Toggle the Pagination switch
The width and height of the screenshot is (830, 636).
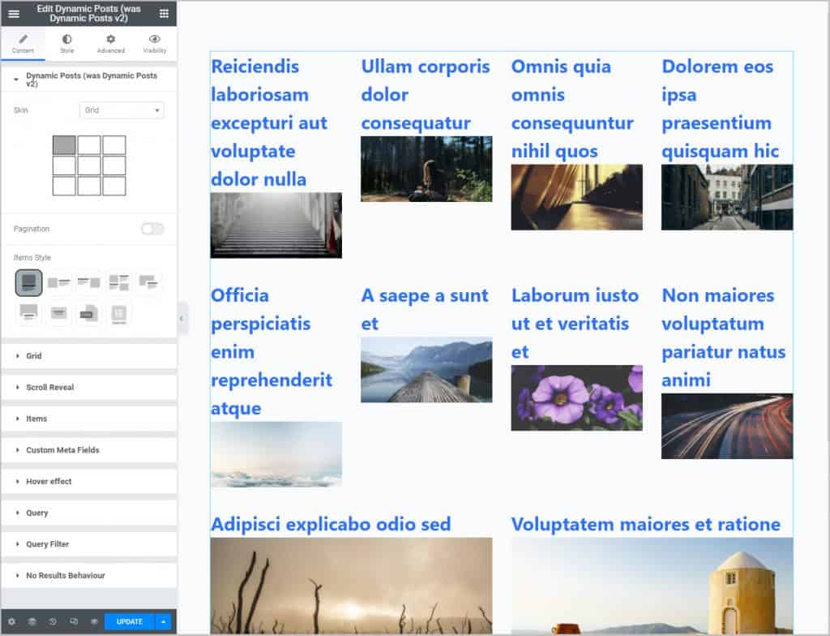pyautogui.click(x=152, y=229)
